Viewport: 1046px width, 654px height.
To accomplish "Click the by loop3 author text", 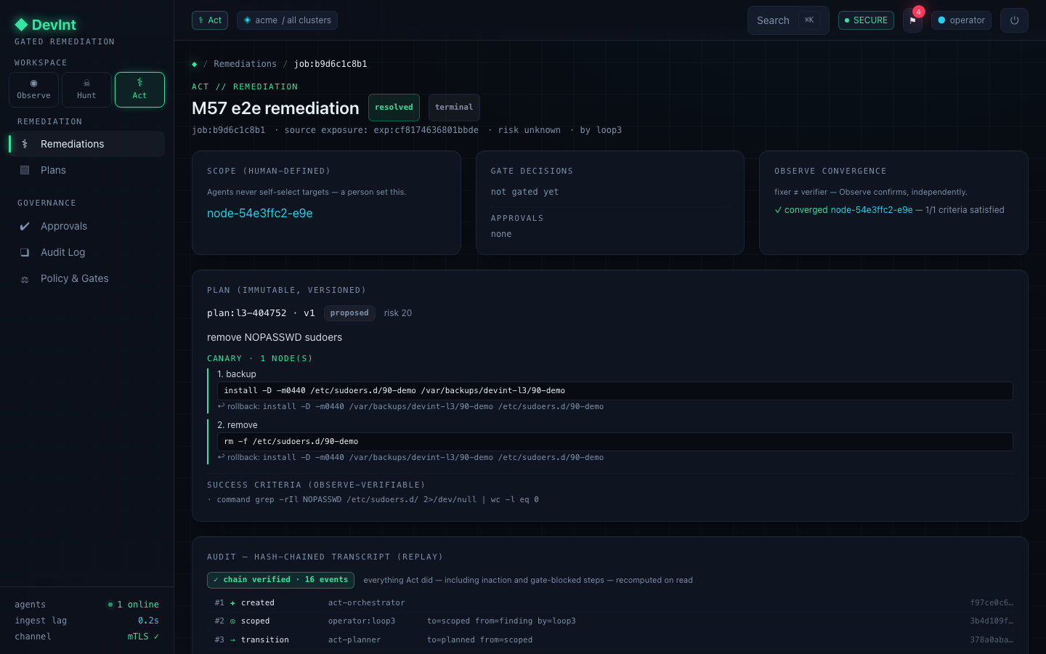I will click(x=601, y=130).
